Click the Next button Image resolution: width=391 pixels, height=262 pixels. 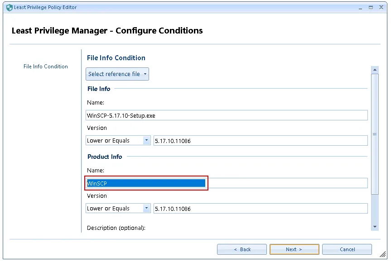[294, 249]
